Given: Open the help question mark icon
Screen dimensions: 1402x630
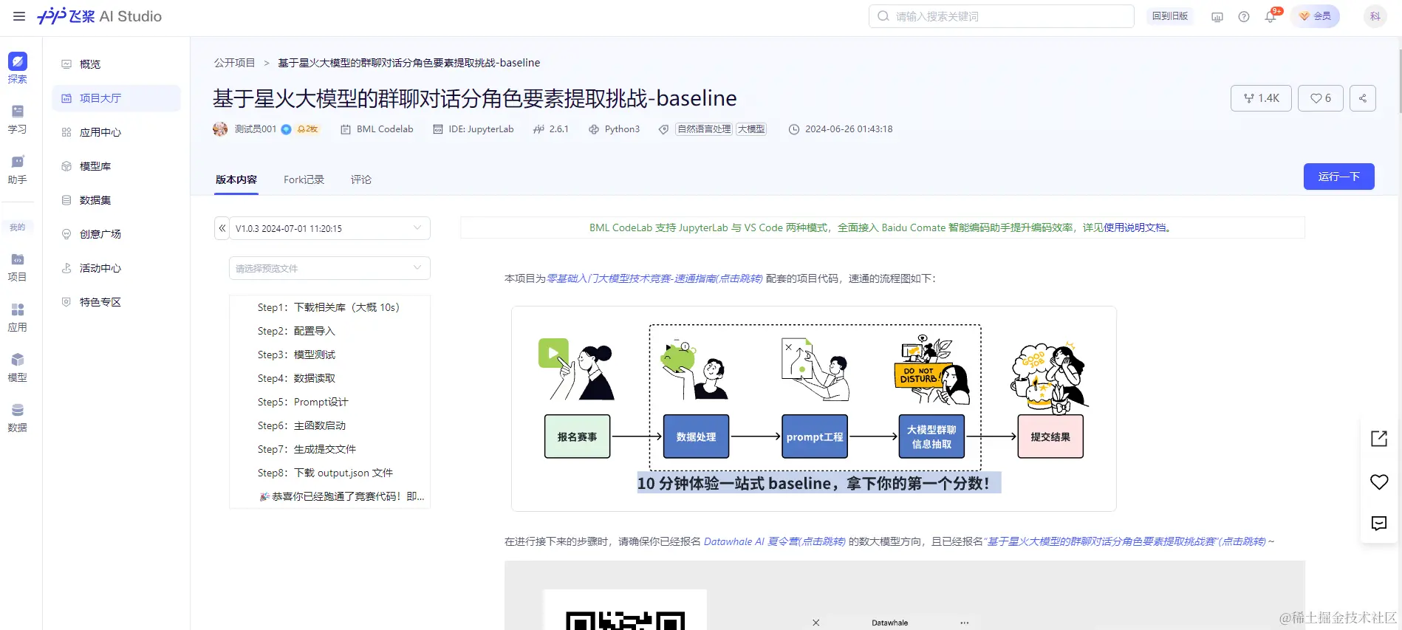Looking at the screenshot, I should click(x=1244, y=16).
